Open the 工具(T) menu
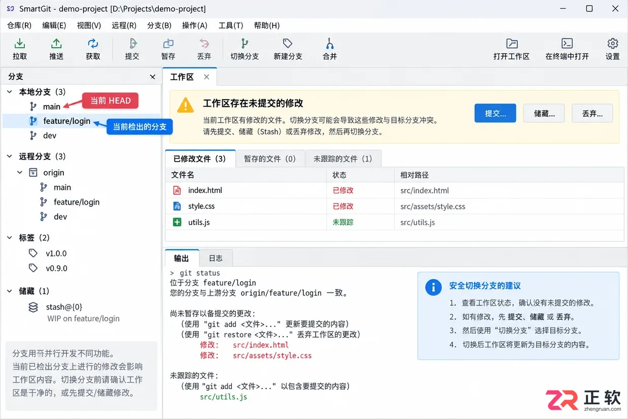 tap(231, 25)
